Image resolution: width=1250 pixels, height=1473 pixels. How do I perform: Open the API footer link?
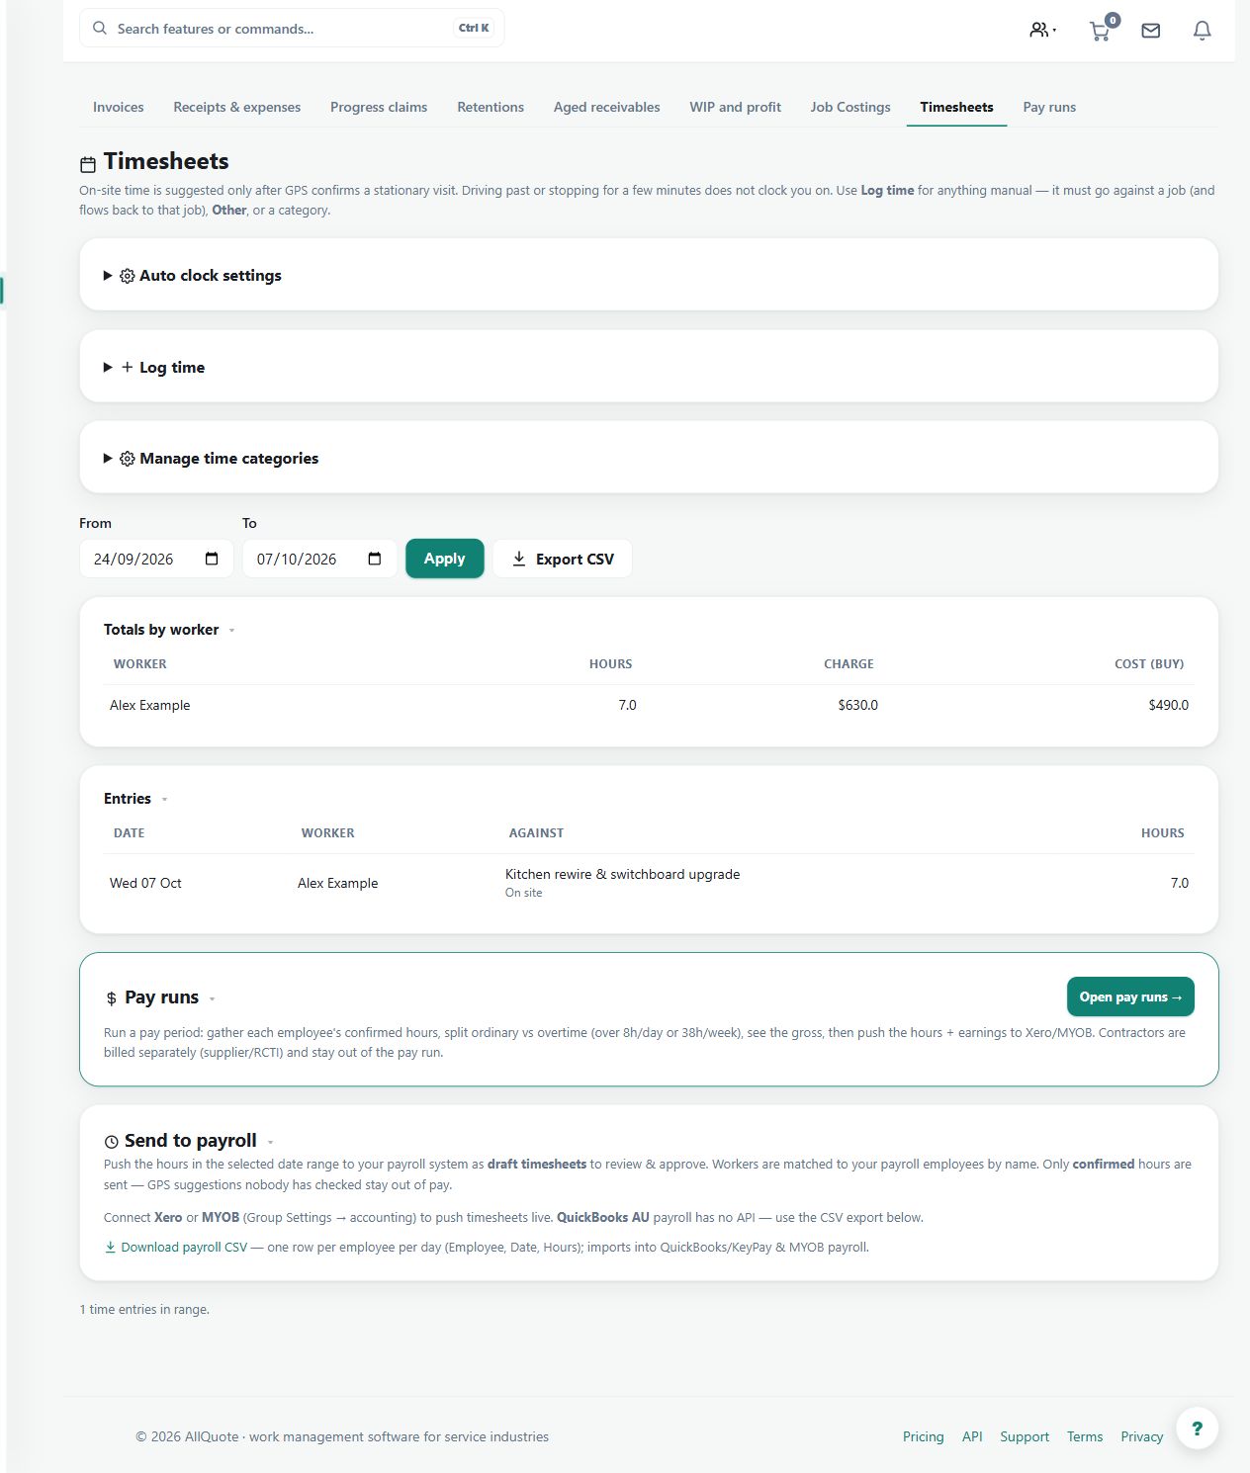[x=972, y=1436]
